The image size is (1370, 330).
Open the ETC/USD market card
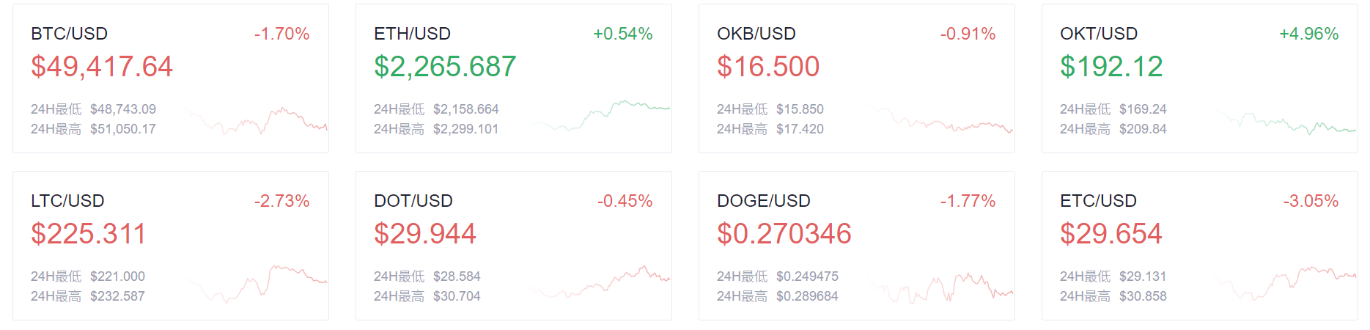pyautogui.click(x=1200, y=246)
